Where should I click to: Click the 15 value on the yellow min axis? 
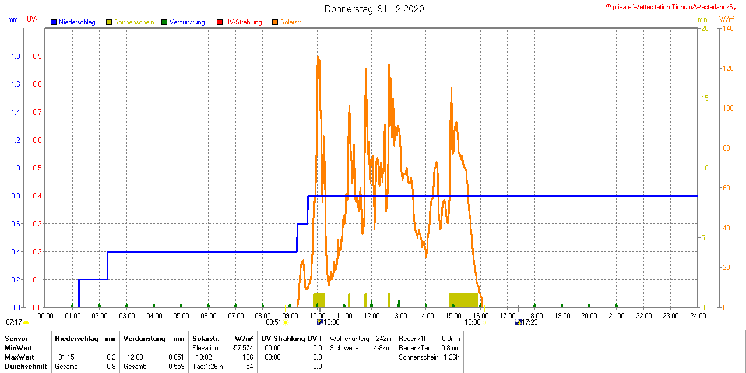coord(705,98)
